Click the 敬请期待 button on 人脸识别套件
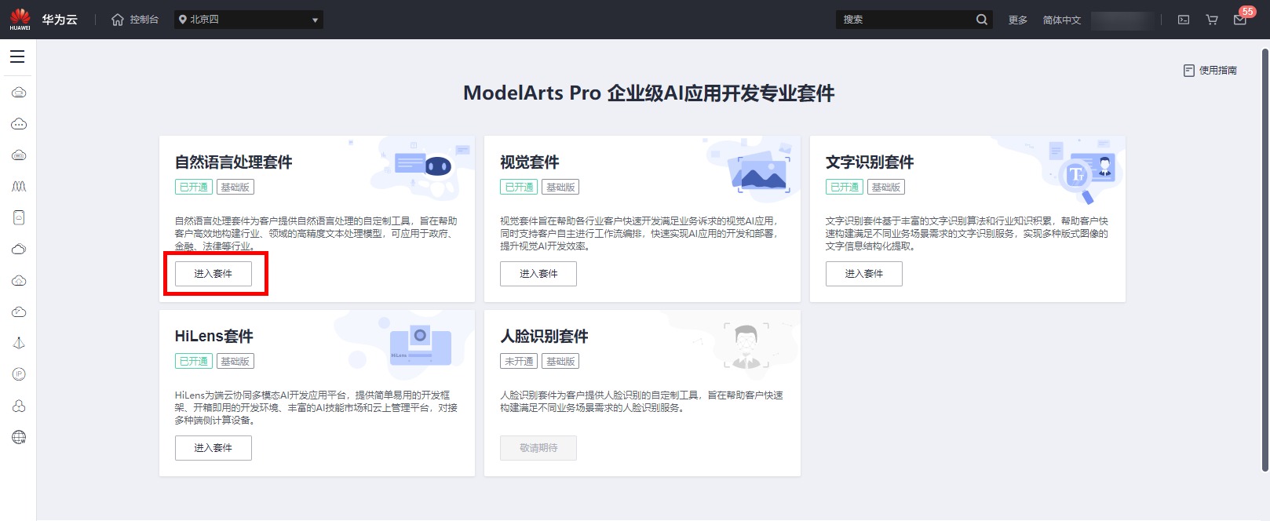 (x=538, y=448)
